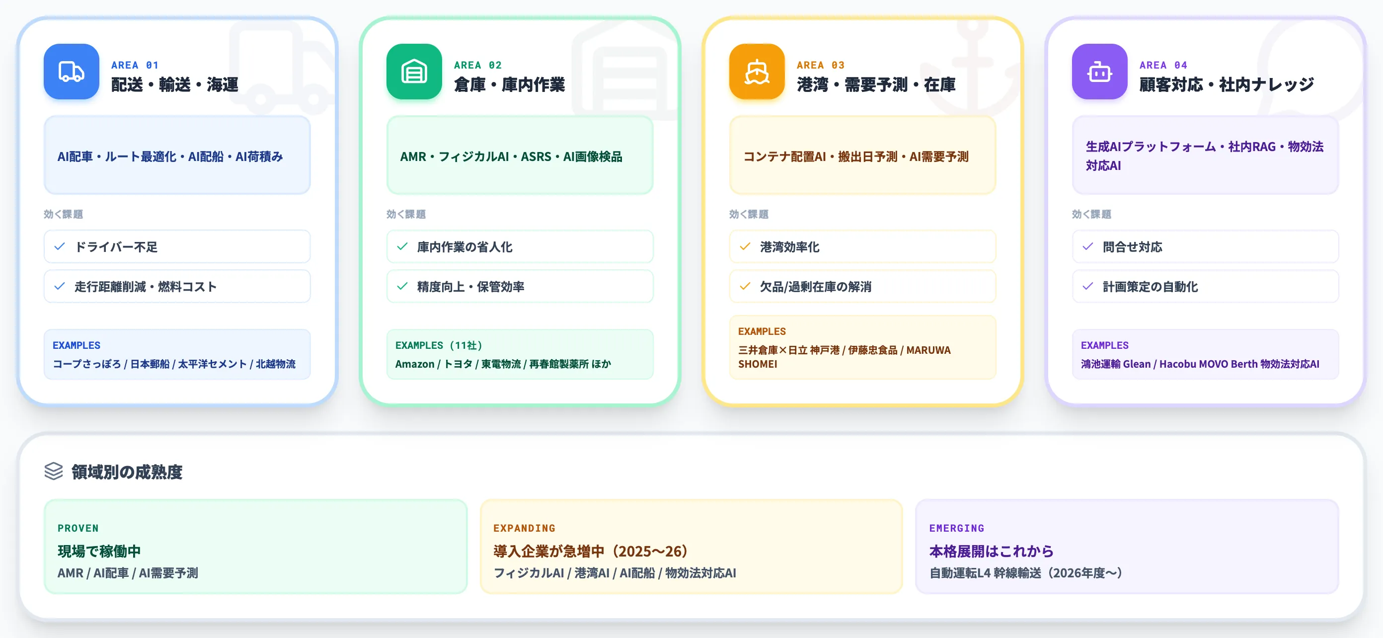Viewport: 1383px width, 638px height.
Task: Select the 港湾効率化 issue text
Action: [789, 247]
